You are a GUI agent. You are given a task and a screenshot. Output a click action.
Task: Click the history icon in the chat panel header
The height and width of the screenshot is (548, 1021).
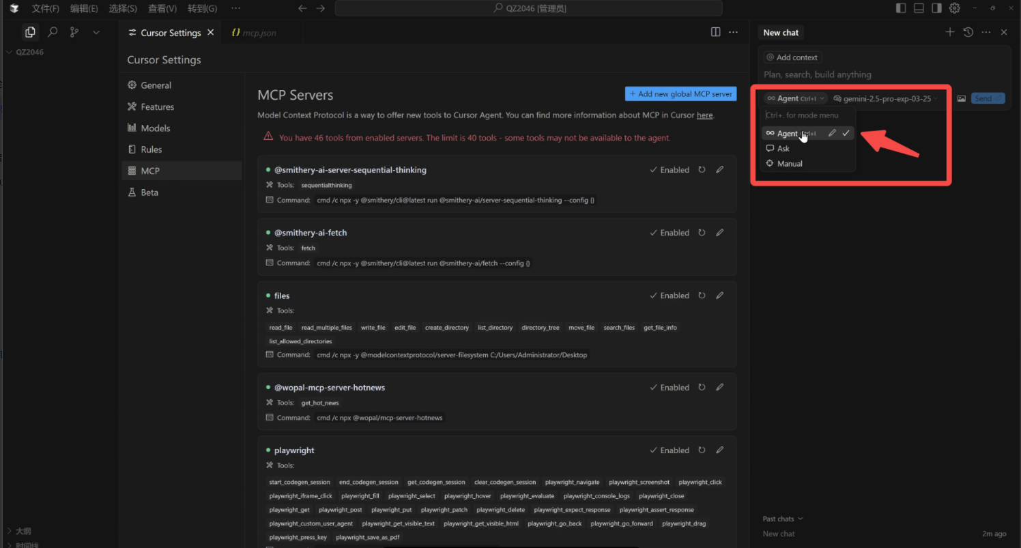click(x=968, y=32)
